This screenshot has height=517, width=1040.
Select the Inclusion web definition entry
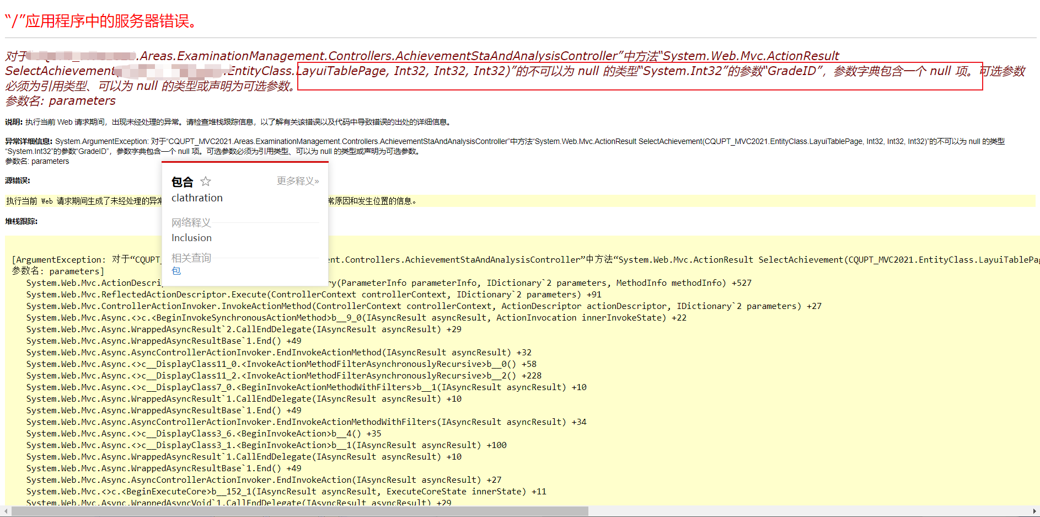(x=191, y=238)
